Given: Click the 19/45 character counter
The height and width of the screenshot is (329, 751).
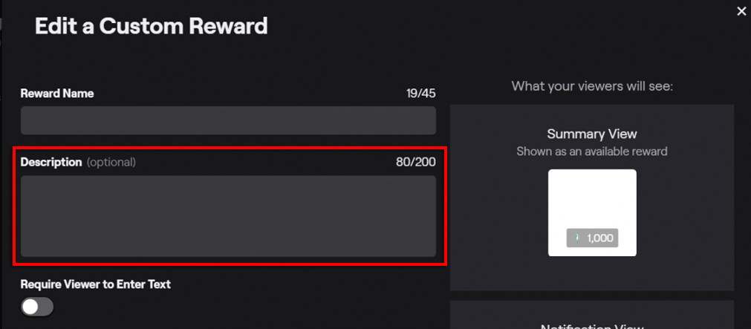Looking at the screenshot, I should pos(420,94).
